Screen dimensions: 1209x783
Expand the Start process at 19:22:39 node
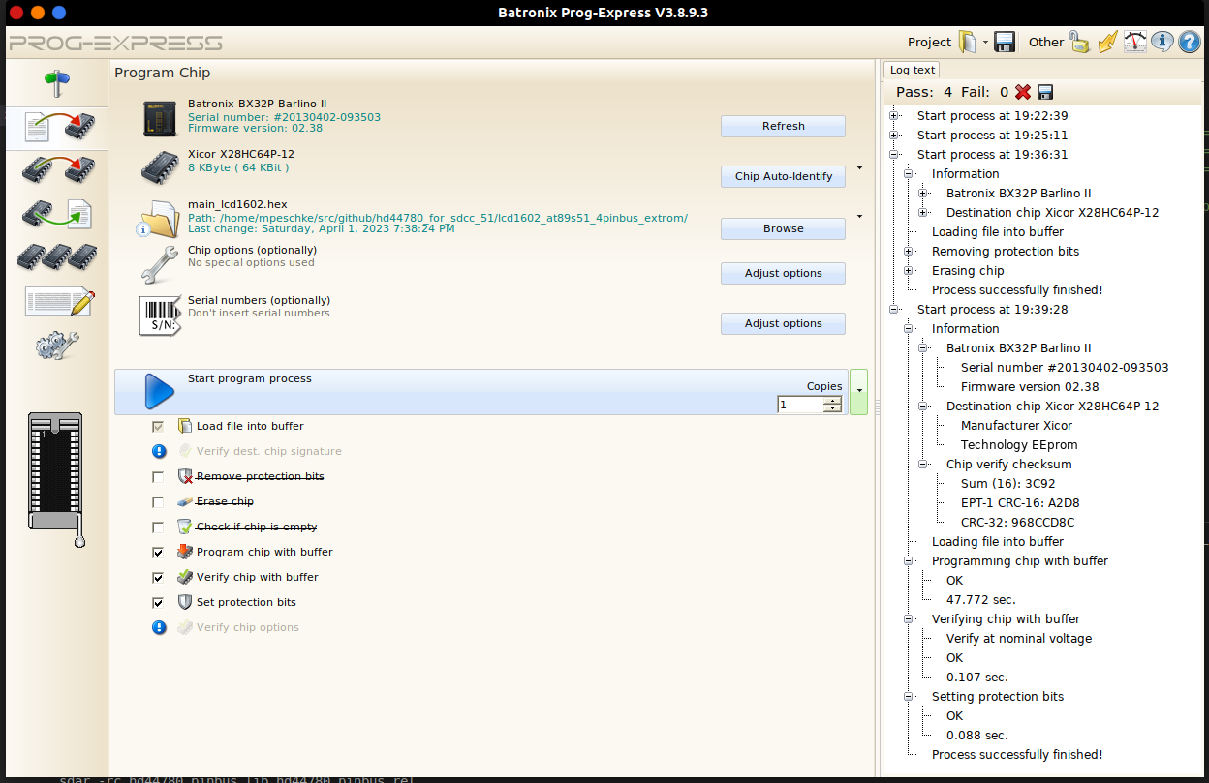pos(894,116)
